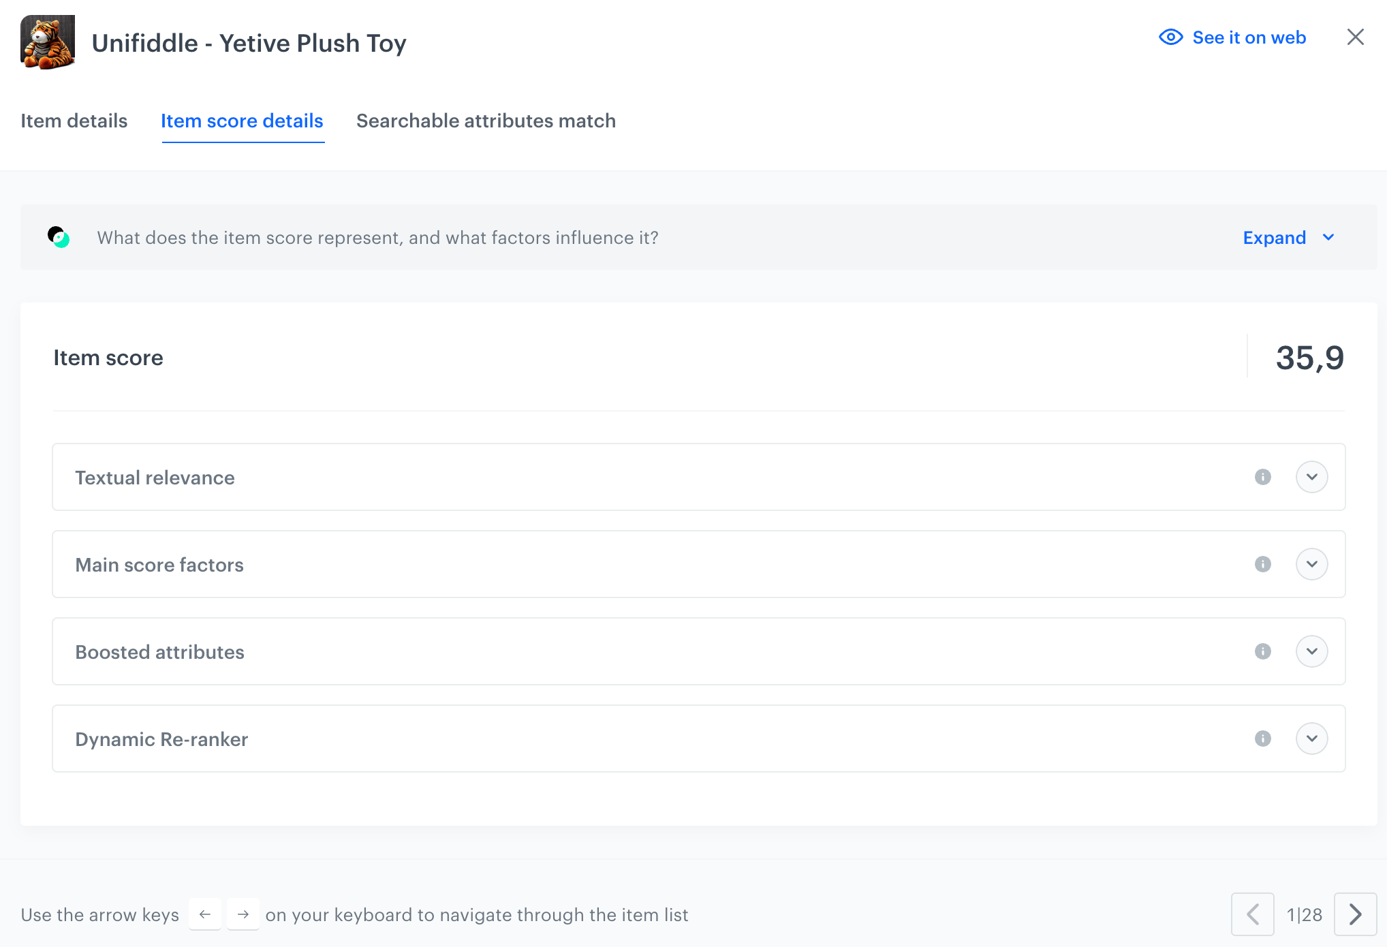The image size is (1387, 947).
Task: Expand the Dynamic Re-ranker section
Action: (x=1312, y=739)
